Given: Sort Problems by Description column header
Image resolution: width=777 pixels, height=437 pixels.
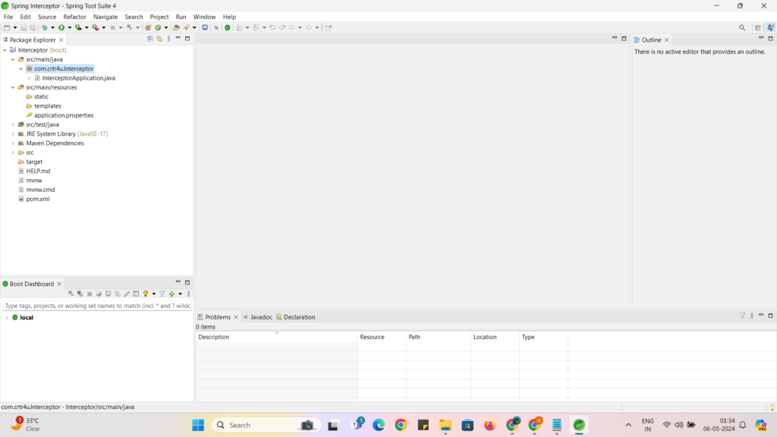Looking at the screenshot, I should click(276, 337).
